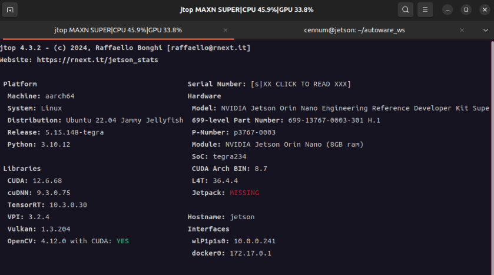This screenshot has width=494, height=275.
Task: Click the wlP1p1s0 IP address 10.0.0.241
Action: click(254, 241)
